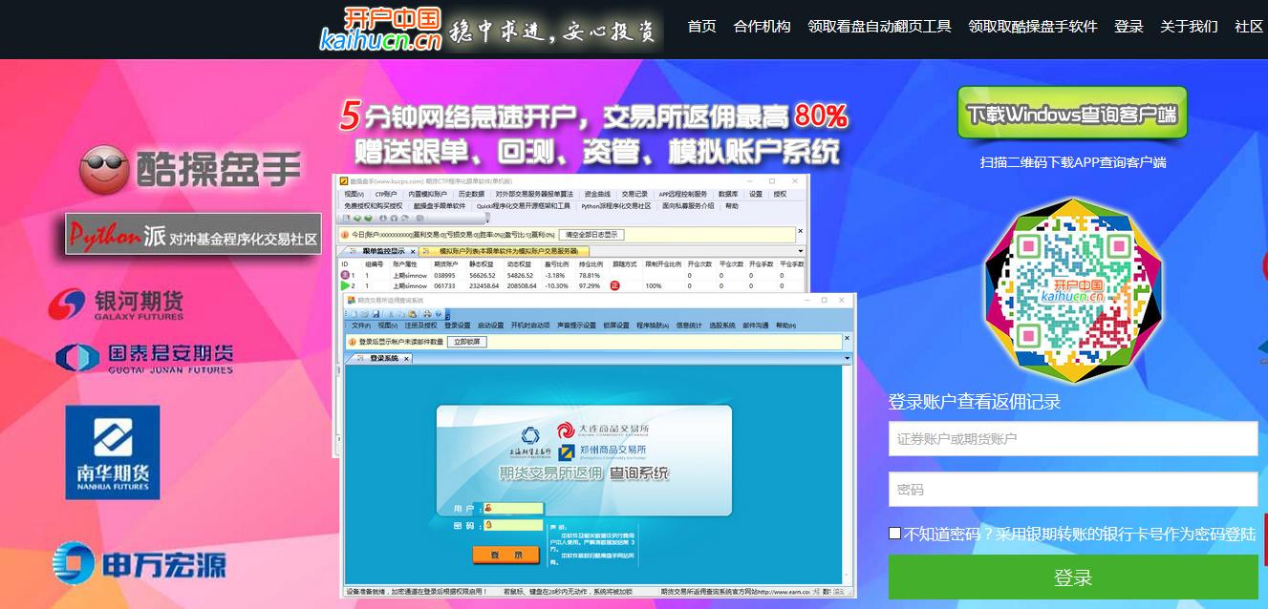This screenshot has width=1268, height=609.
Task: Open the CTP账户 menu
Action: pyautogui.click(x=385, y=194)
